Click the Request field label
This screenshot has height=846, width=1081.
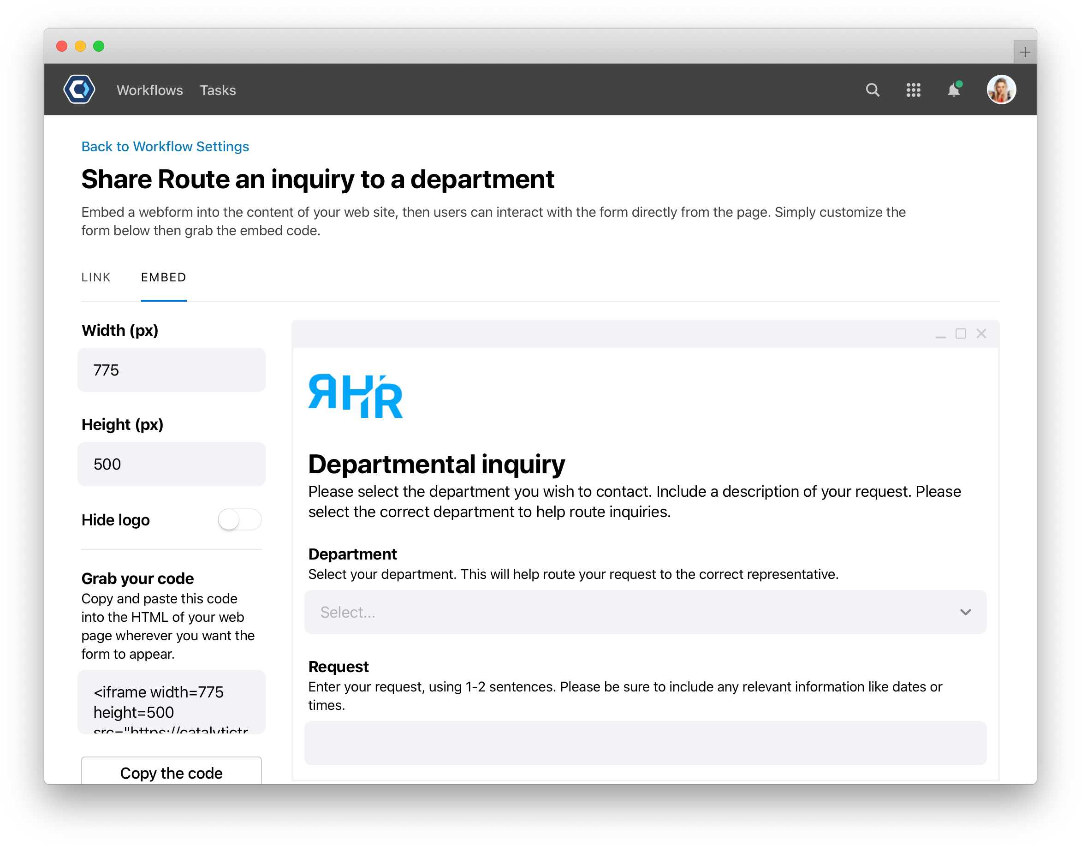(x=338, y=666)
